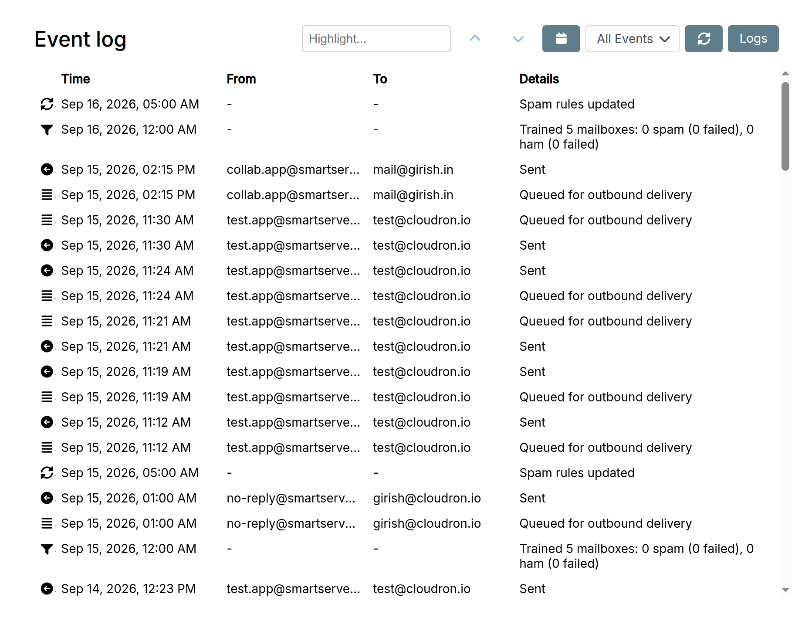Viewport: 812px width, 638px height.
Task: Click the scrollbar down arrow
Action: [x=785, y=590]
